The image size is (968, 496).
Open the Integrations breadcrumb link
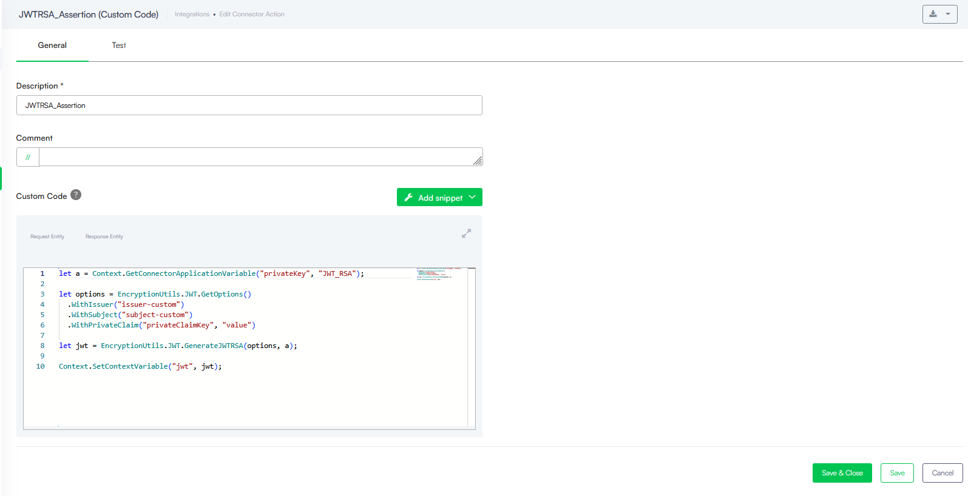pos(192,14)
